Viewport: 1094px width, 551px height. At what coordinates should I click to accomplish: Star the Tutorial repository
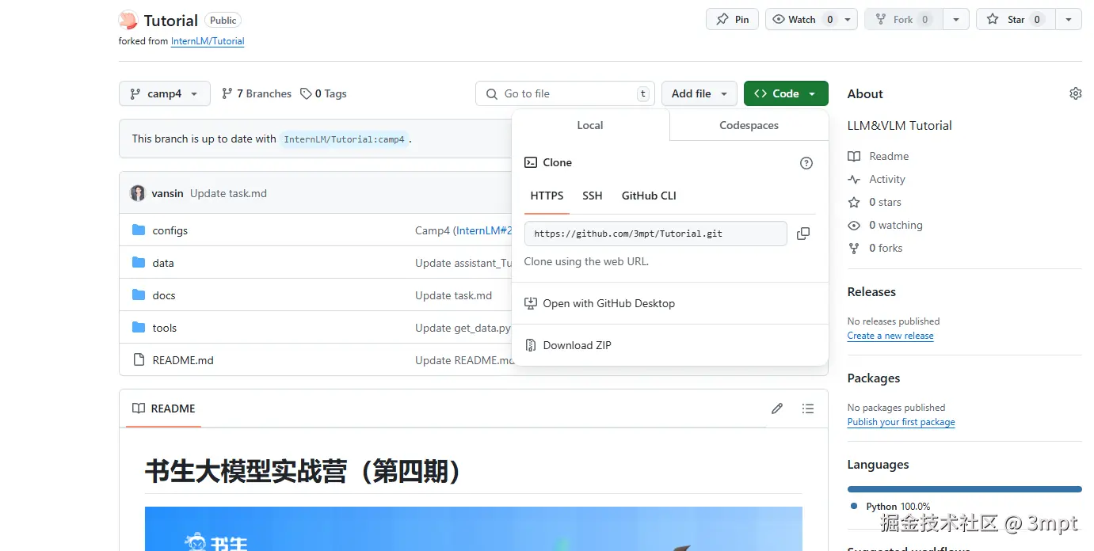1016,20
